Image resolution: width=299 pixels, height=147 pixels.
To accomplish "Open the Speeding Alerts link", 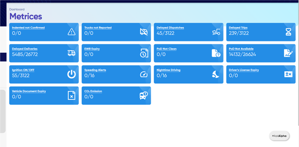I will pyautogui.click(x=96, y=70).
